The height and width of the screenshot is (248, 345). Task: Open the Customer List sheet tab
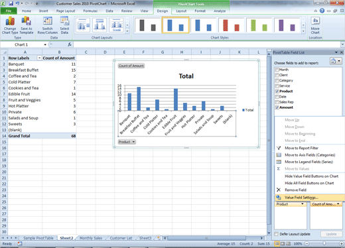point(121,238)
